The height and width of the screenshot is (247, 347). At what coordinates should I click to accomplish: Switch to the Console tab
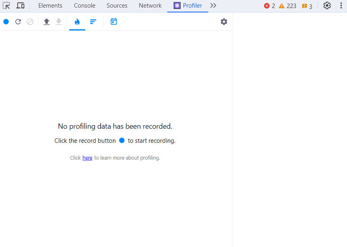(84, 6)
